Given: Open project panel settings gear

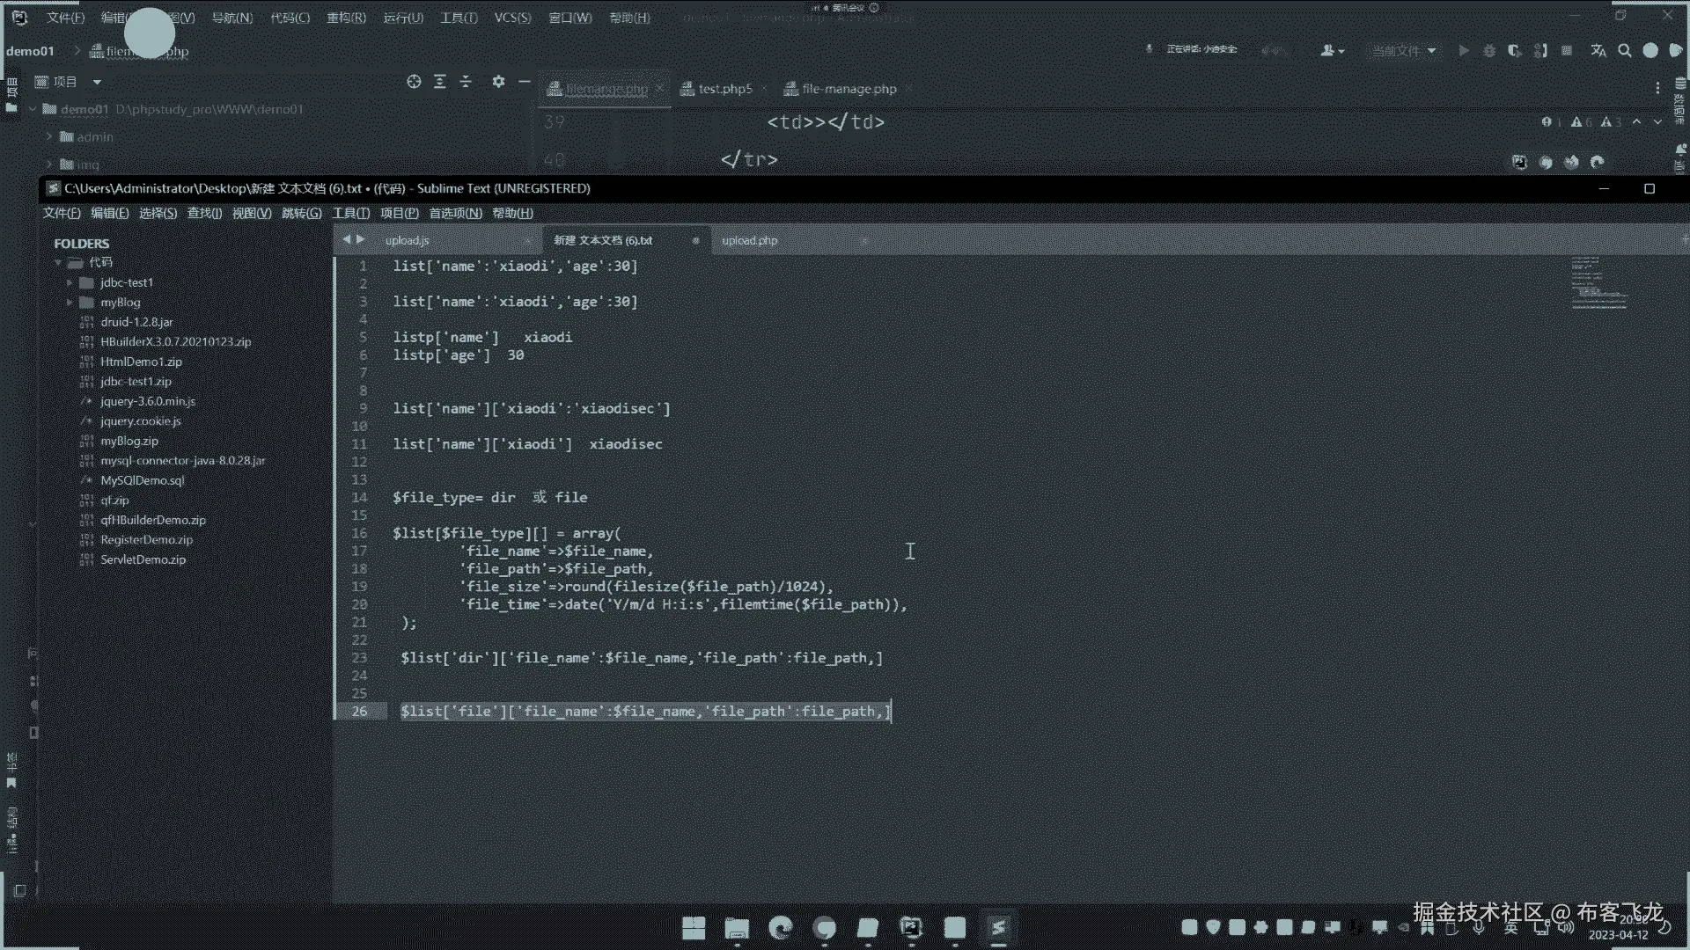Looking at the screenshot, I should point(498,82).
